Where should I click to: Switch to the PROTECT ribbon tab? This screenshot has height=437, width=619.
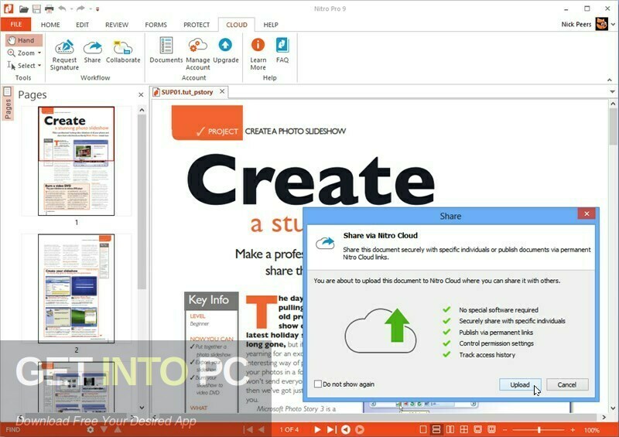pos(197,25)
